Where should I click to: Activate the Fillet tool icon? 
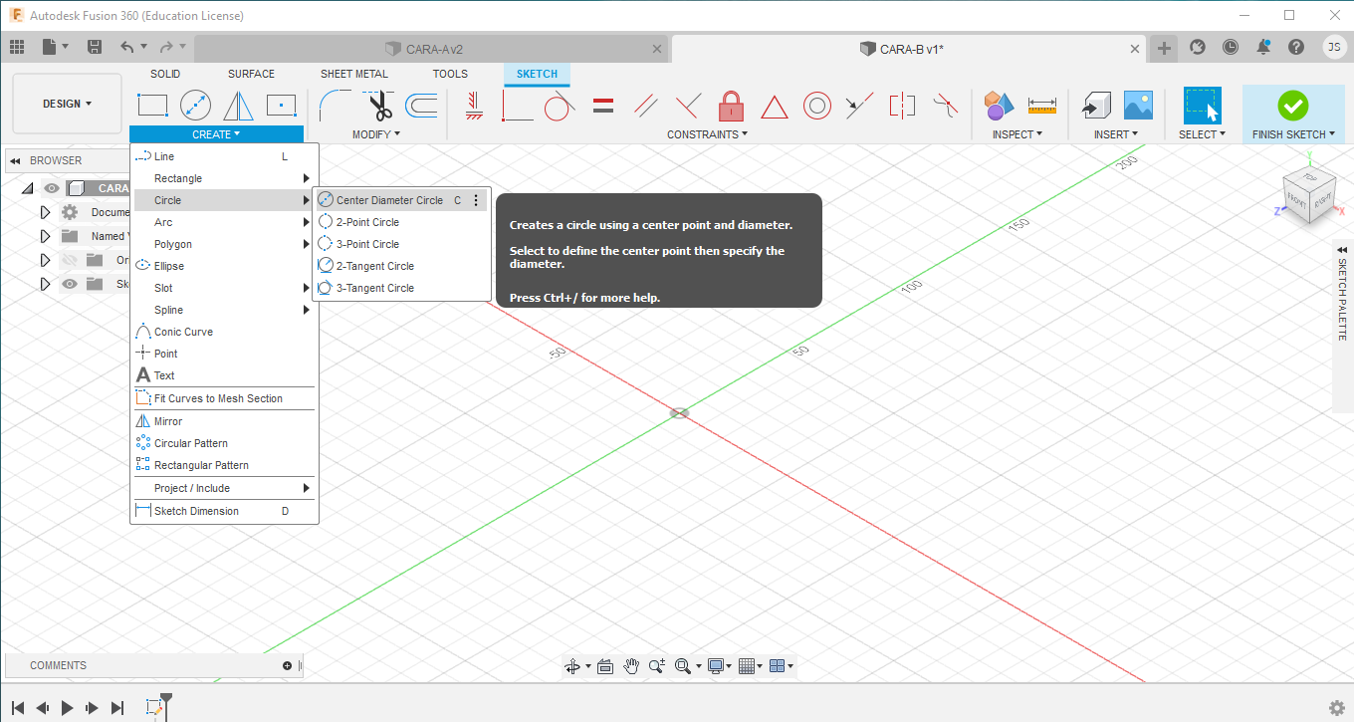pos(335,105)
